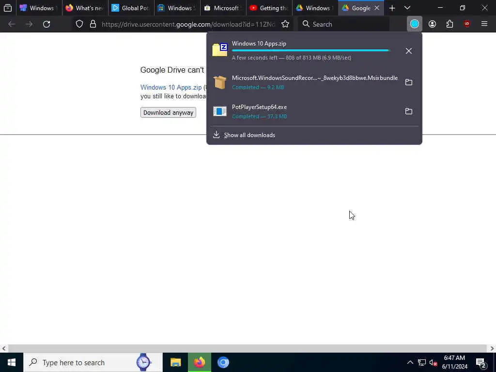Switch to Getting the YouTube tab
This screenshot has width=496, height=372.
click(269, 8)
